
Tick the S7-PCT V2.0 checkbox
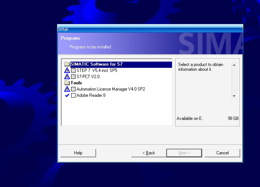coord(73,77)
